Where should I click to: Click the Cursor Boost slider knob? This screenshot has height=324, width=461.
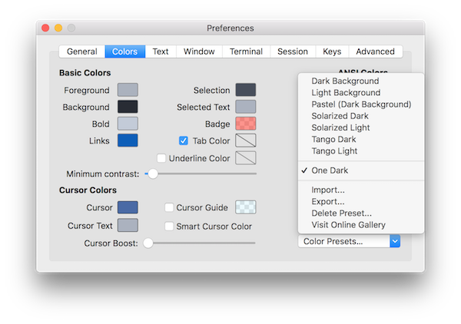[148, 243]
